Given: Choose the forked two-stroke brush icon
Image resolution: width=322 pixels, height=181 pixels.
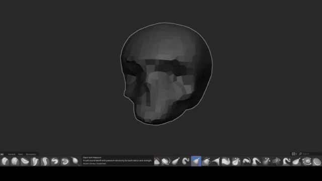Looking at the screenshot, I should (35, 161).
